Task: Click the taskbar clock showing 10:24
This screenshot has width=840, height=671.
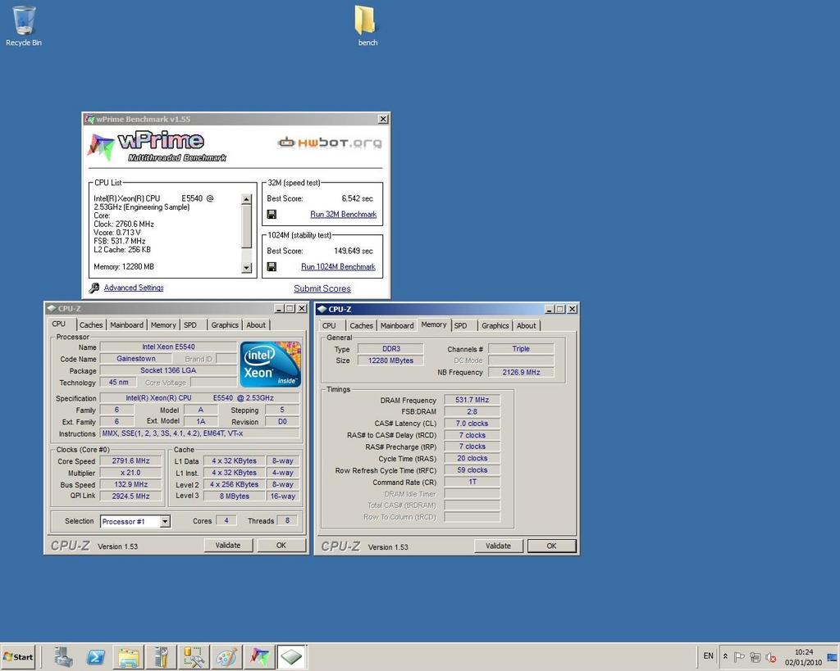Action: [x=804, y=656]
